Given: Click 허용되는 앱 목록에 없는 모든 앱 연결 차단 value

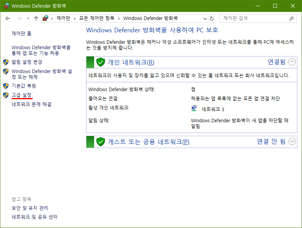Looking at the screenshot, I should pos(236,98).
